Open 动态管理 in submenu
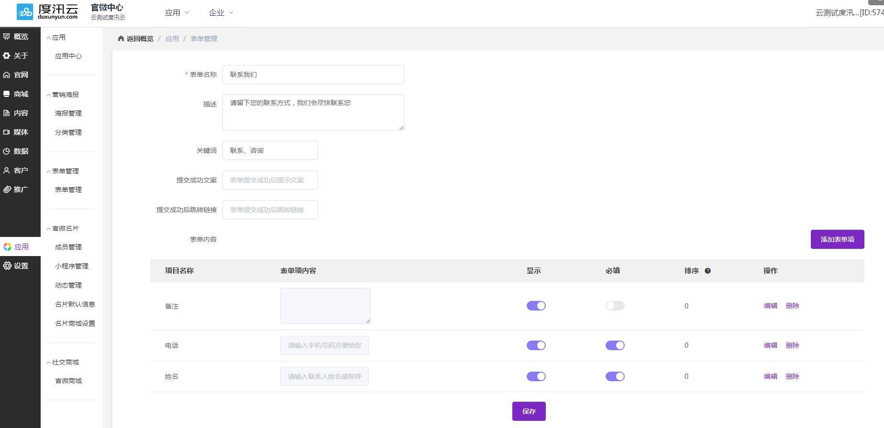This screenshot has height=428, width=884. (68, 285)
